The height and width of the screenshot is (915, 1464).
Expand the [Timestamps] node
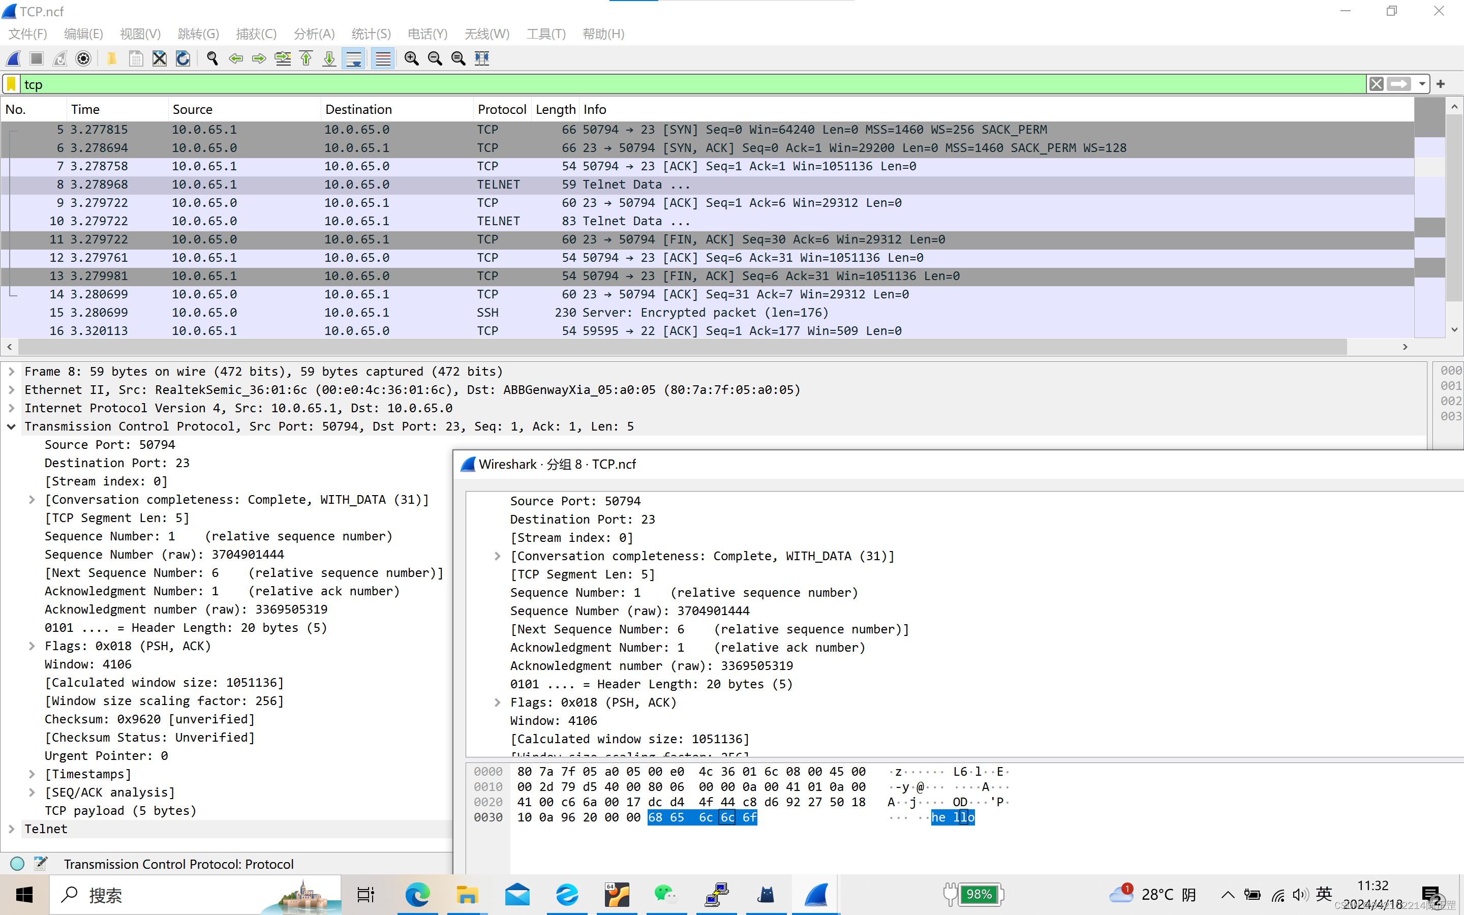(32, 774)
